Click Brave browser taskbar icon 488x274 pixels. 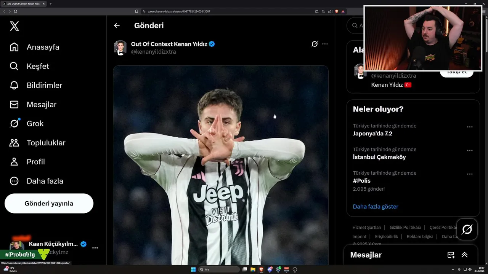coord(261,269)
